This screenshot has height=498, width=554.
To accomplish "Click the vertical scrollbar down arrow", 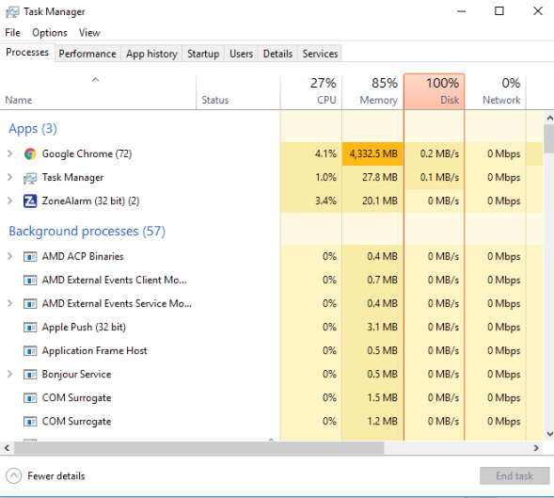I will [549, 434].
